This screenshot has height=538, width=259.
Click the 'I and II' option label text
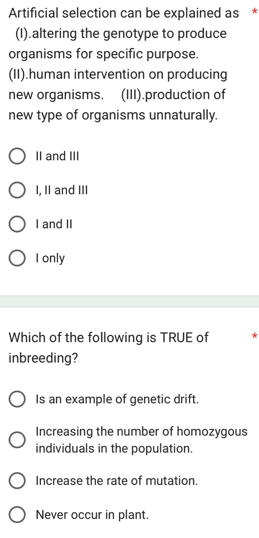pyautogui.click(x=54, y=224)
